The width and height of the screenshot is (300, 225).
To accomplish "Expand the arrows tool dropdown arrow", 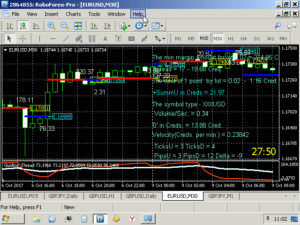I will (x=164, y=39).
